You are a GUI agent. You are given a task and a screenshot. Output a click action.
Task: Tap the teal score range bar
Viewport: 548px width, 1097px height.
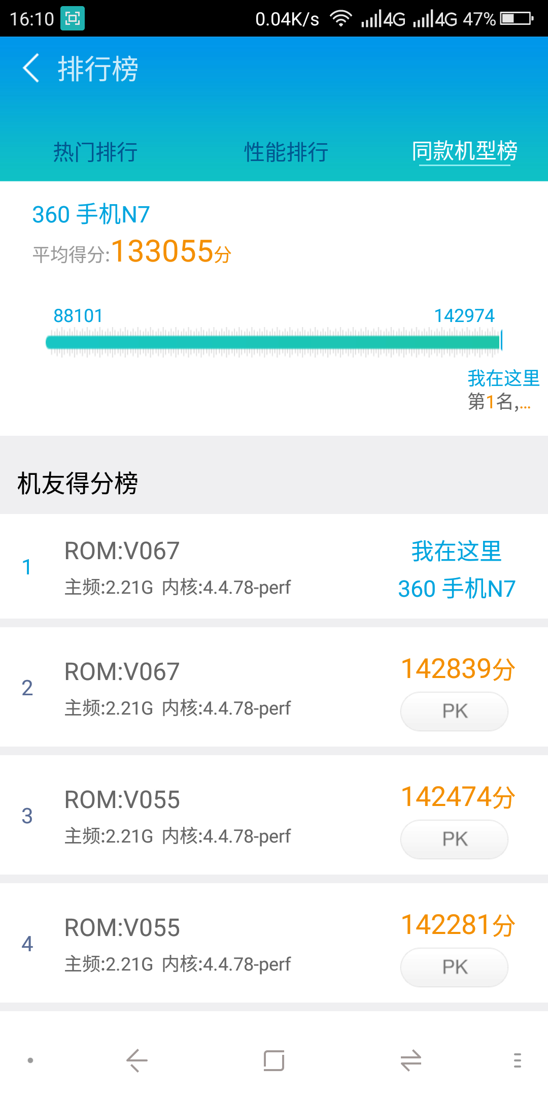273,342
